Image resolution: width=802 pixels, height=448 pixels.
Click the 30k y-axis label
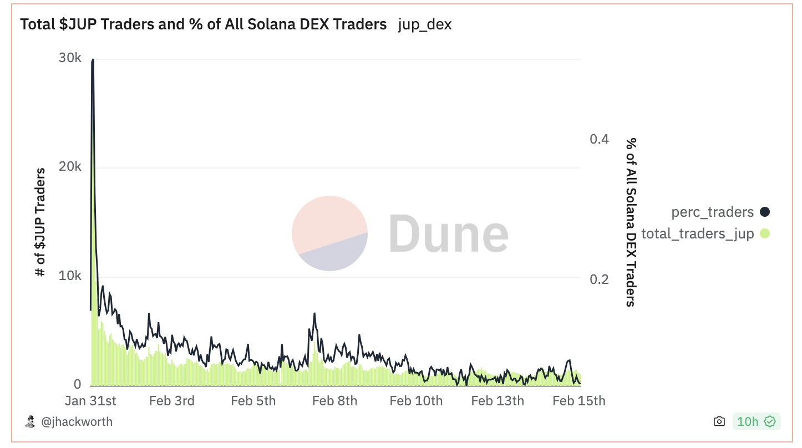pyautogui.click(x=70, y=58)
